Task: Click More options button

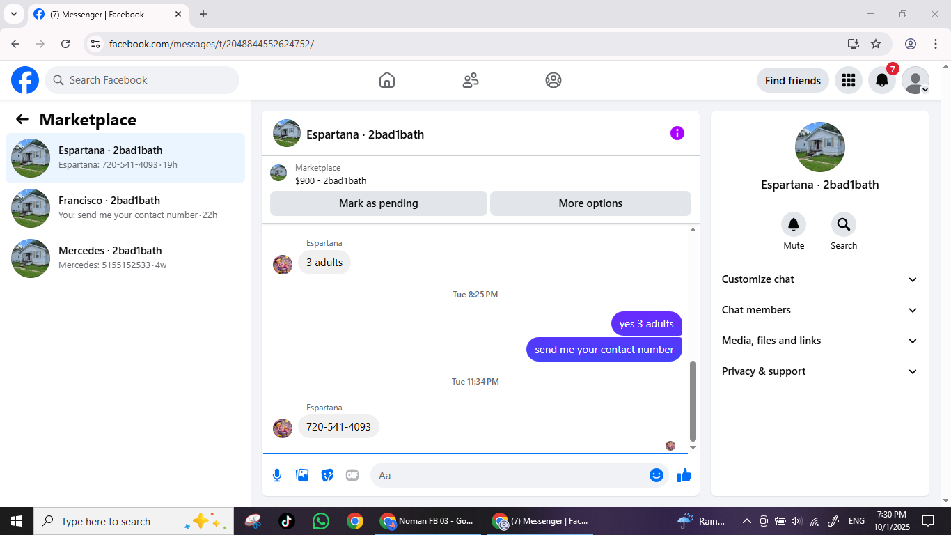Action: tap(590, 203)
